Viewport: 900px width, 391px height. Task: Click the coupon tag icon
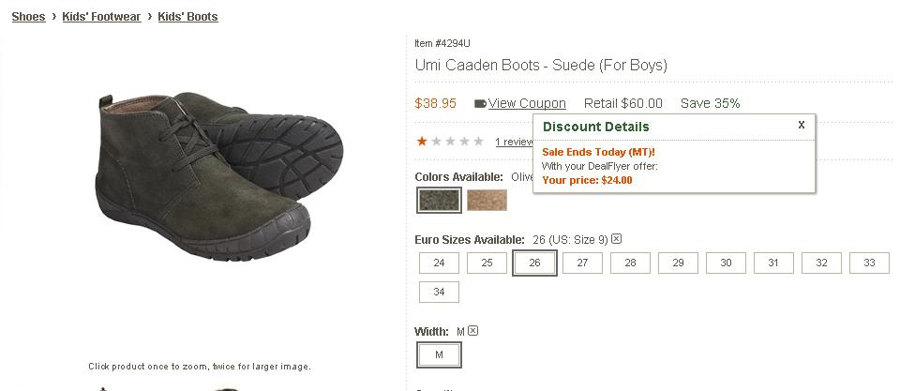(x=480, y=104)
